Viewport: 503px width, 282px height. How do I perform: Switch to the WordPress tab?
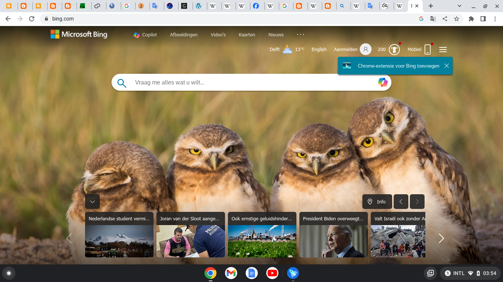click(199, 6)
